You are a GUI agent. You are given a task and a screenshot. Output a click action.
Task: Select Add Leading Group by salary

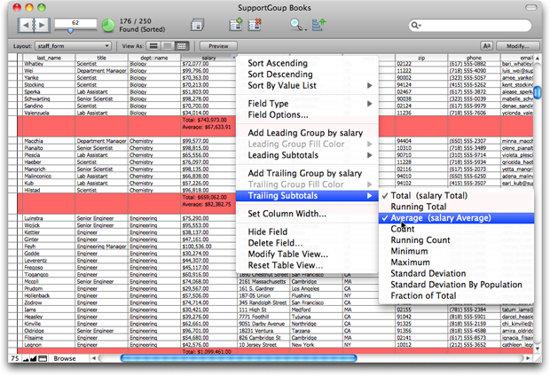click(307, 133)
